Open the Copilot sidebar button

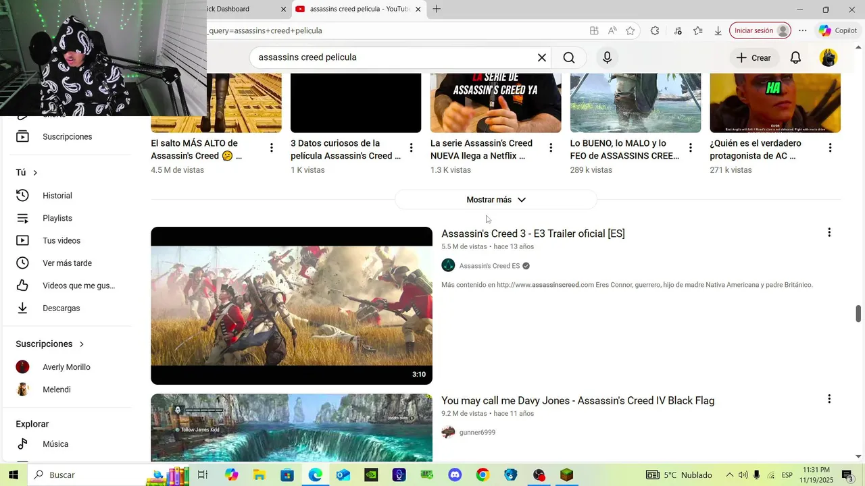[x=837, y=30]
